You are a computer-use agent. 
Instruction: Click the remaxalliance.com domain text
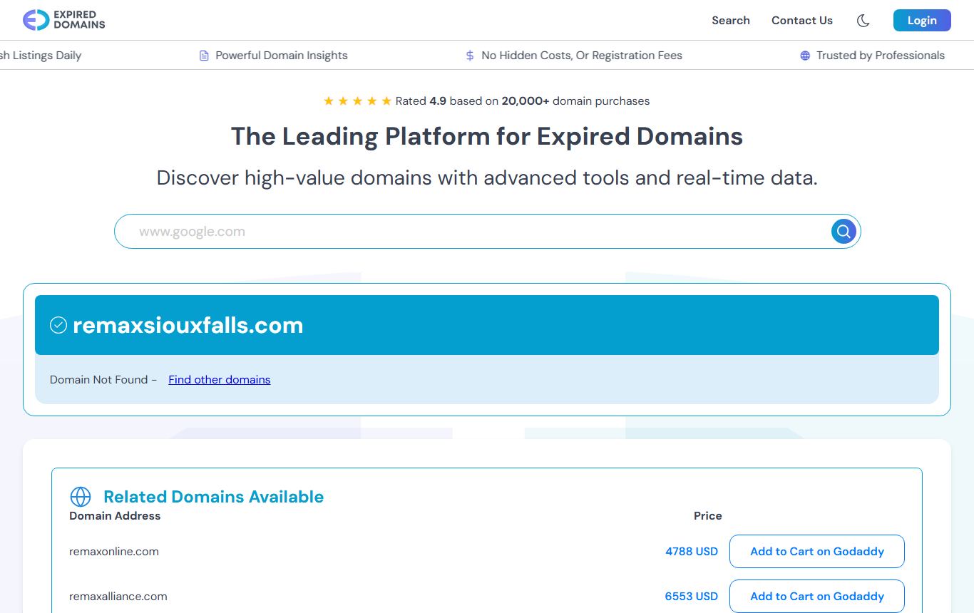coord(118,597)
